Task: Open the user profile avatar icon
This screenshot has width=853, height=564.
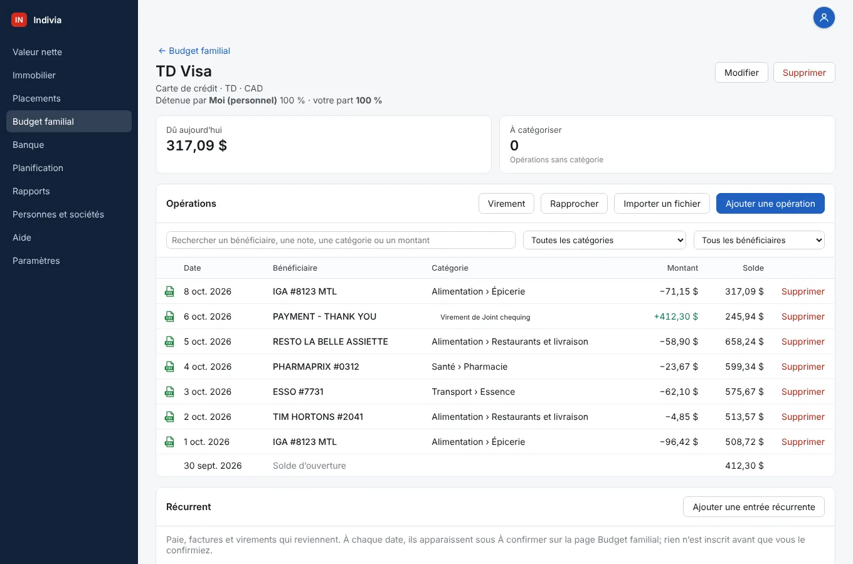Action: [824, 18]
